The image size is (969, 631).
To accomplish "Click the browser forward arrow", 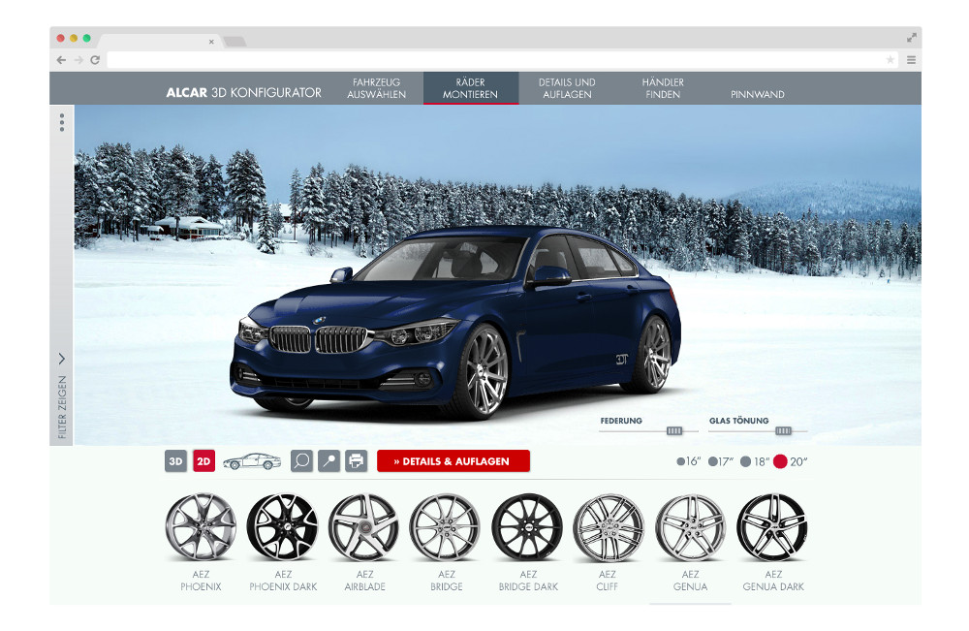I will click(x=78, y=60).
